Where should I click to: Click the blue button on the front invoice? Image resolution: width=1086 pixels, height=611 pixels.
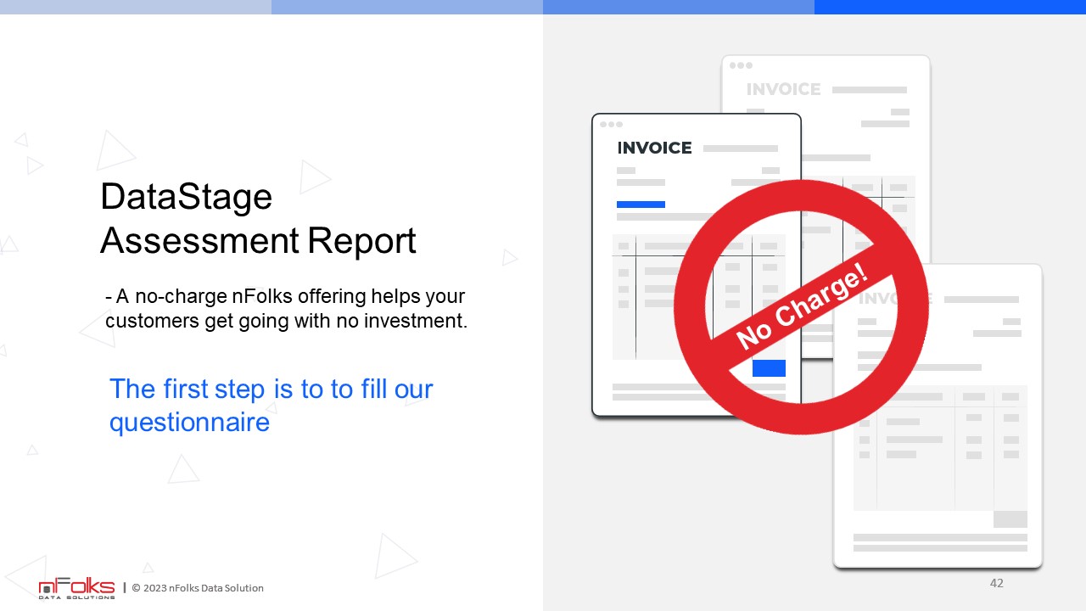pos(769,368)
